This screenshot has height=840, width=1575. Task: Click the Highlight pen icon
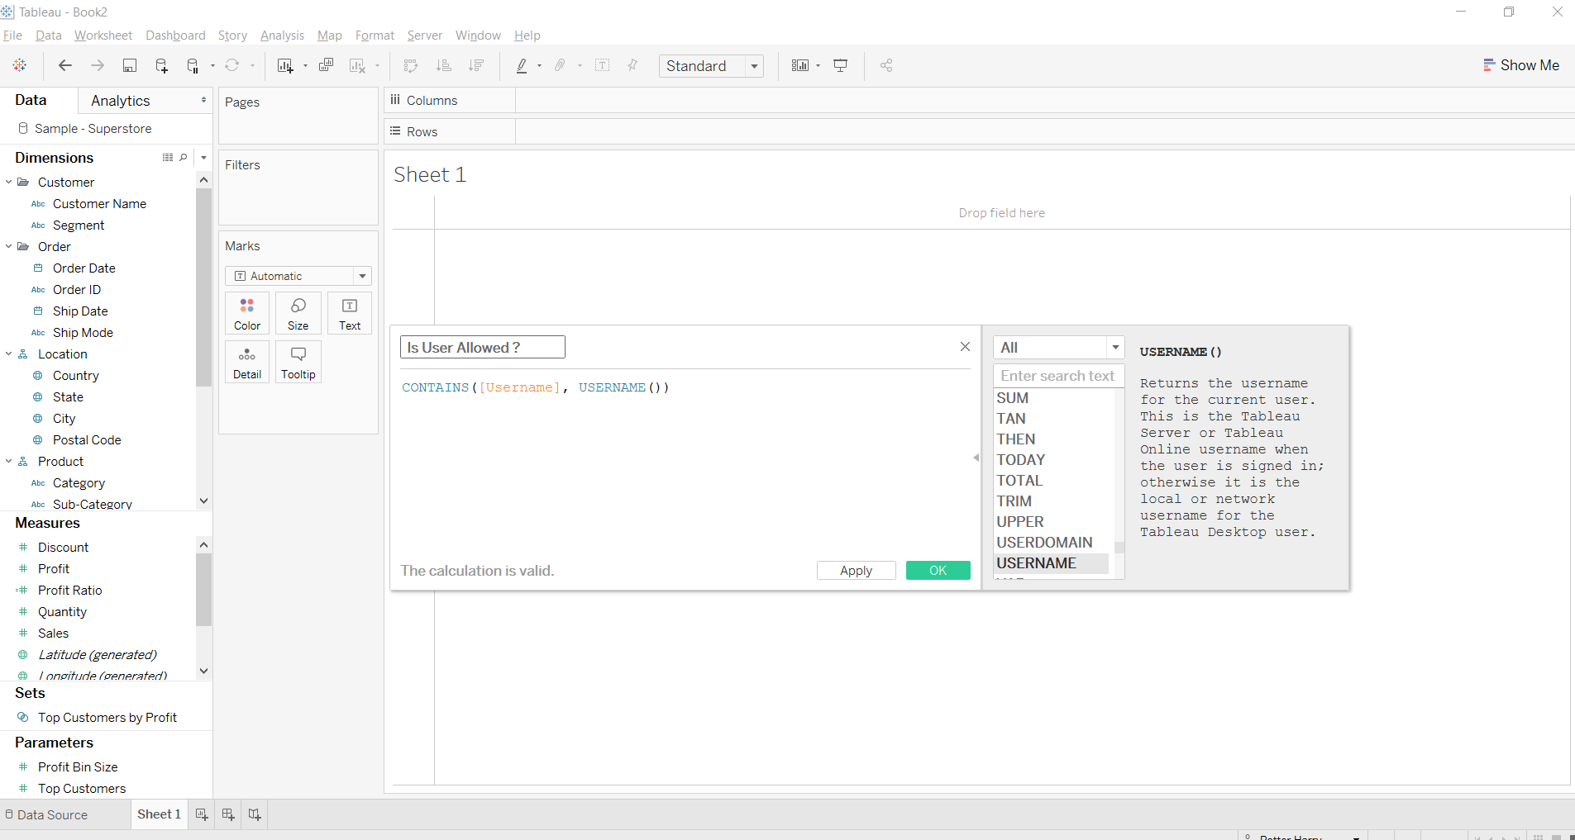[x=522, y=65]
